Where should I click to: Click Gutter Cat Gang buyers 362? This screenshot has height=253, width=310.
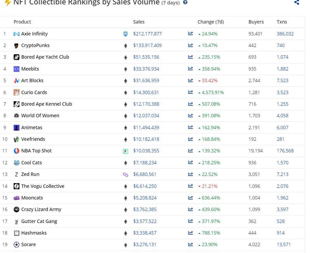252,221
